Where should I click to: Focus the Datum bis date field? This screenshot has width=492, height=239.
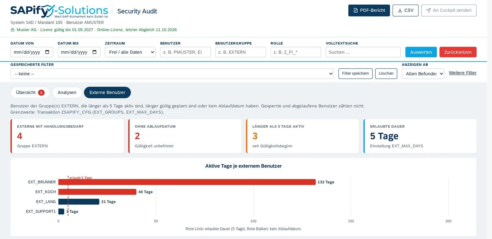click(x=79, y=52)
